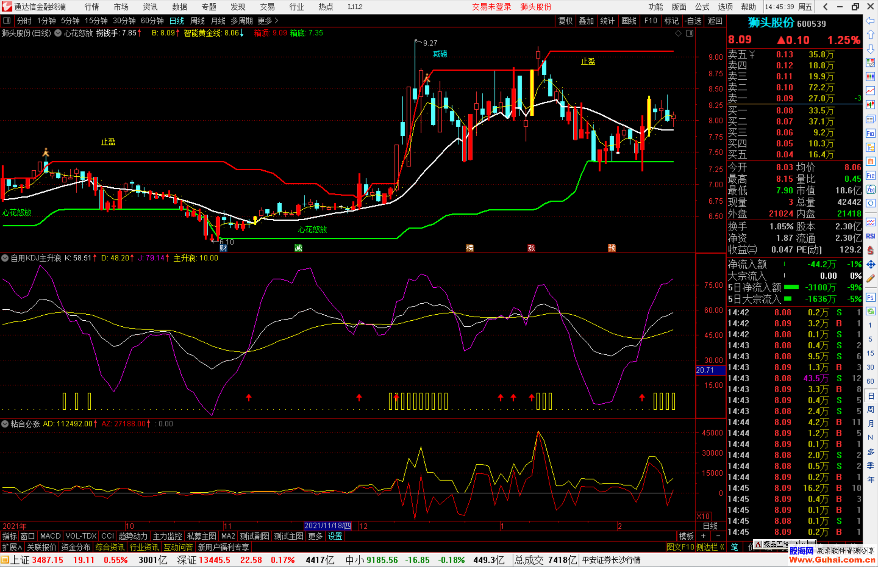Click the 2021/11/18 date marker
This screenshot has height=567, width=878.
click(328, 526)
